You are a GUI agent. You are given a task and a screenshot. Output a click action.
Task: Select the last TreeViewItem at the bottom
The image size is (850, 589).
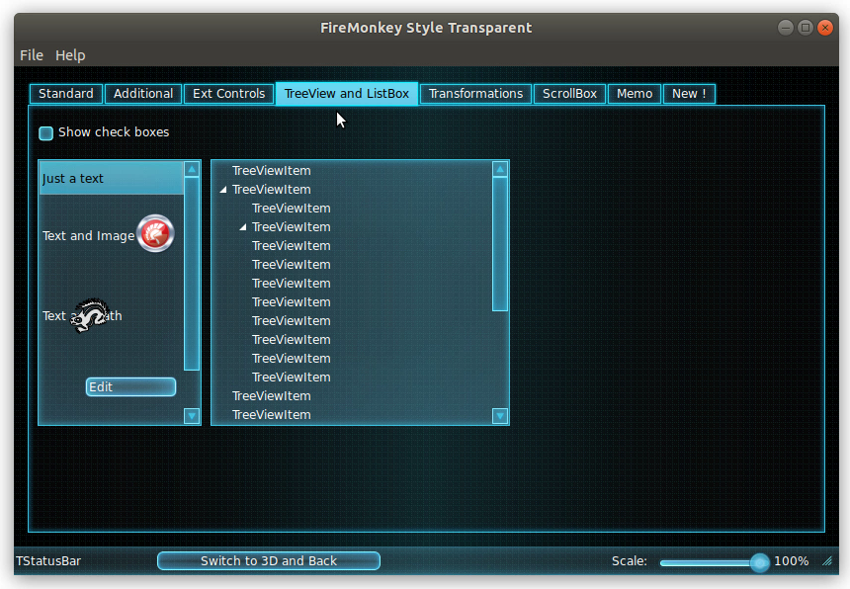coord(272,415)
